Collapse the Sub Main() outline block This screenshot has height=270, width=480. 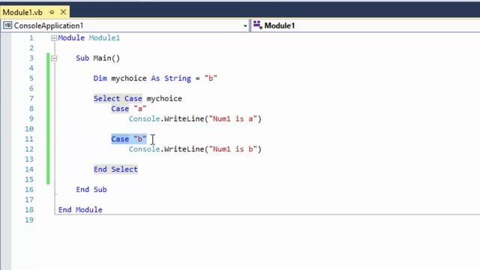(54, 58)
